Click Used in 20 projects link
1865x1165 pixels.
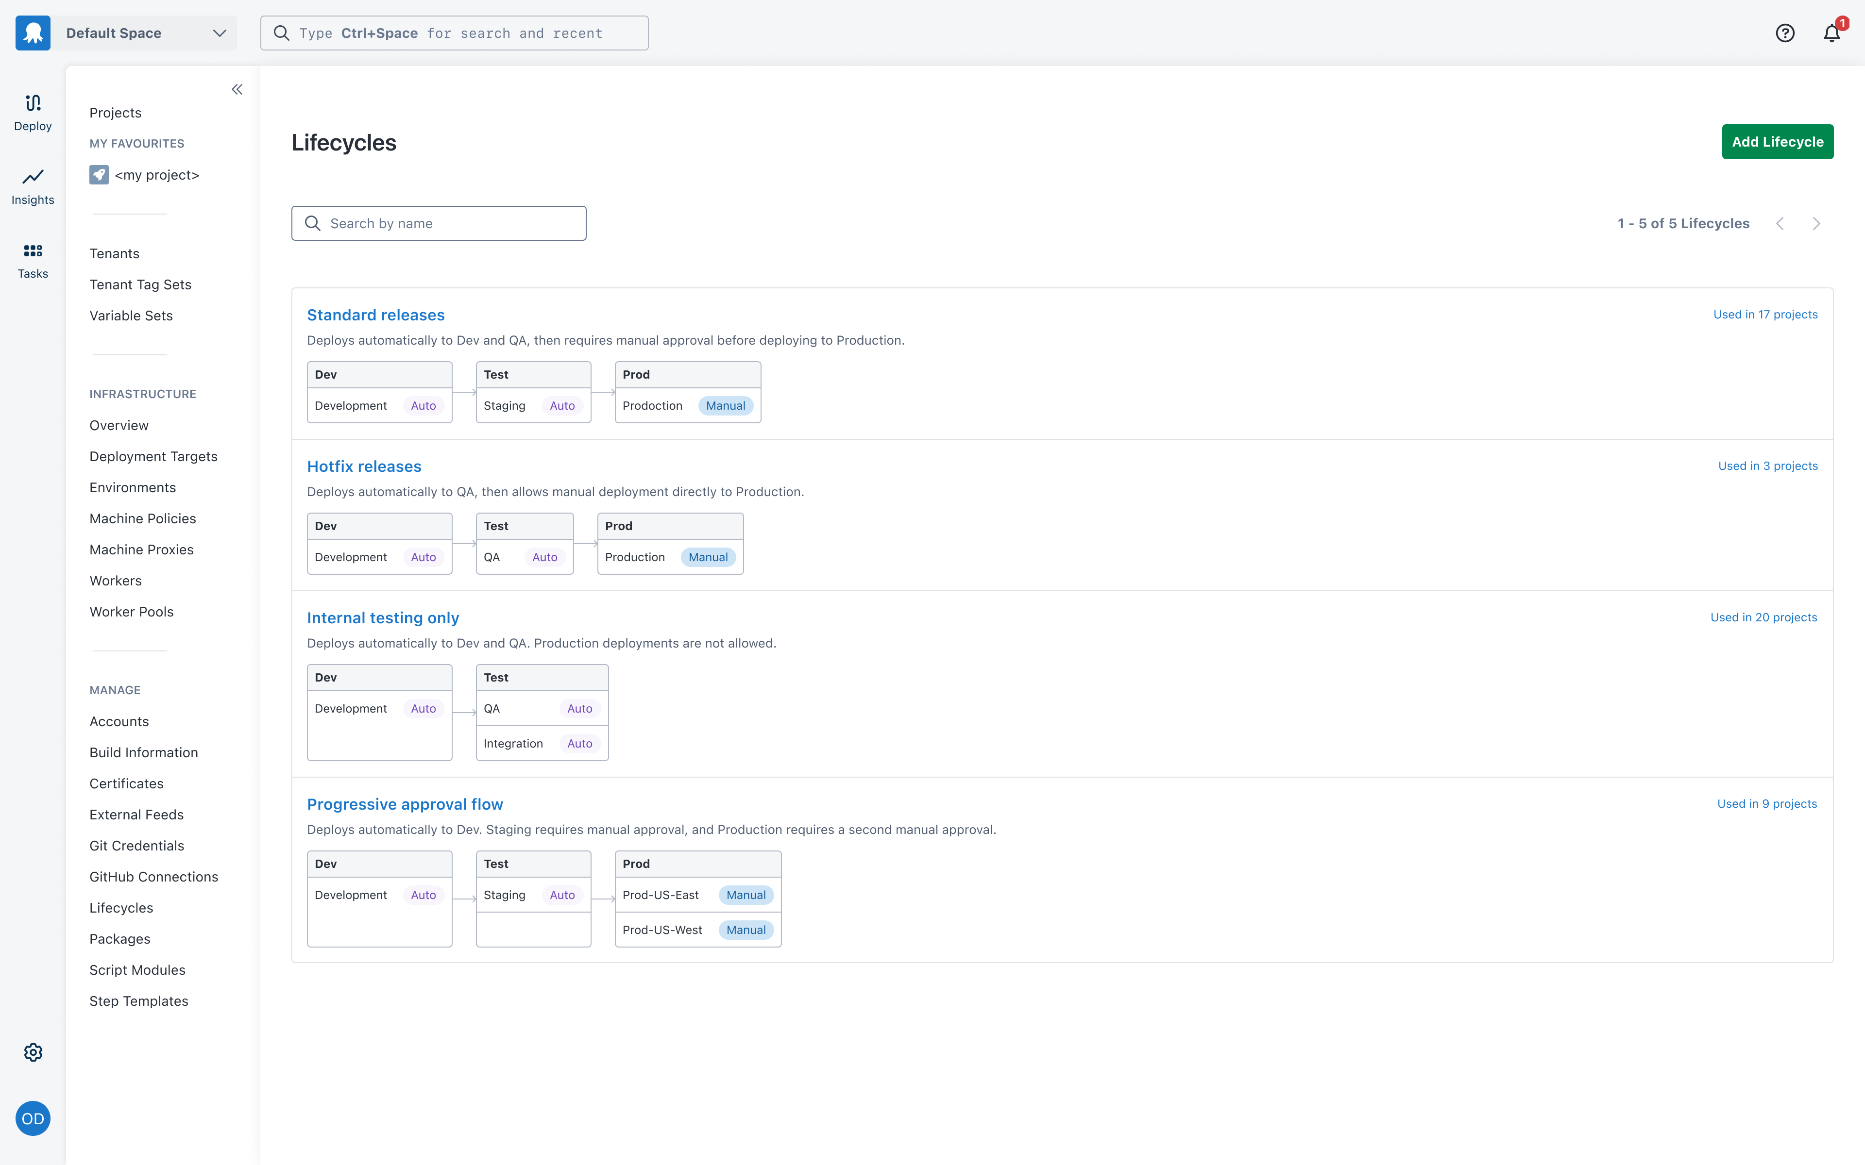click(1764, 617)
